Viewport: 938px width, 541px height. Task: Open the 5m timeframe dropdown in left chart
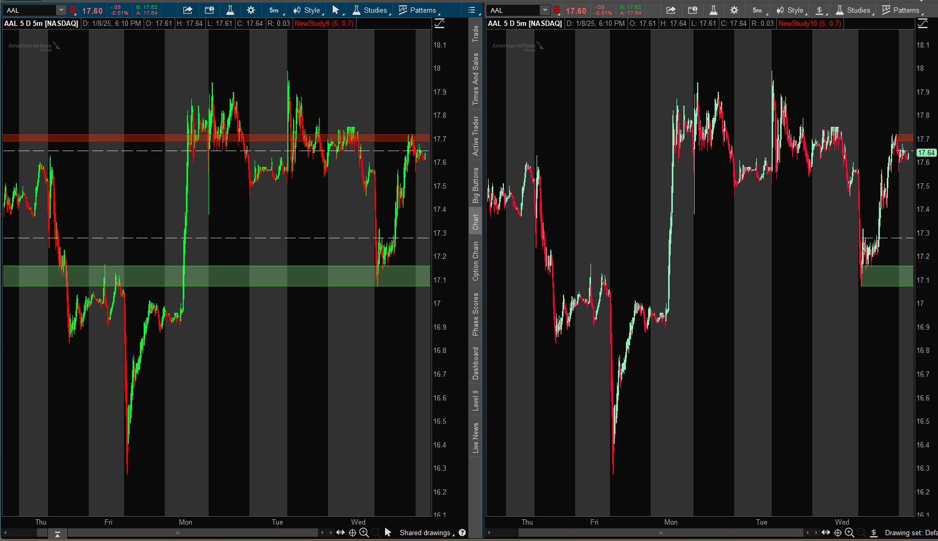click(x=276, y=10)
